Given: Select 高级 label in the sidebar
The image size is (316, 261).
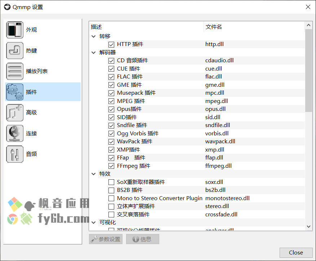Looking at the screenshot, I should click(31, 113).
